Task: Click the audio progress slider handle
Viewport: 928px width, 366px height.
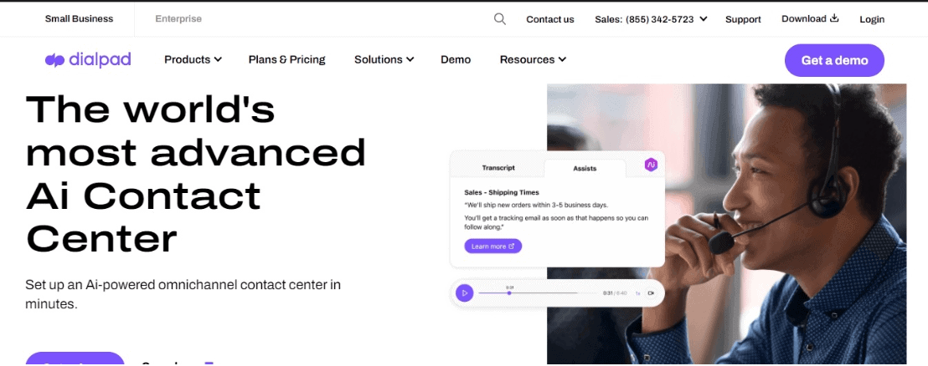Action: point(509,292)
